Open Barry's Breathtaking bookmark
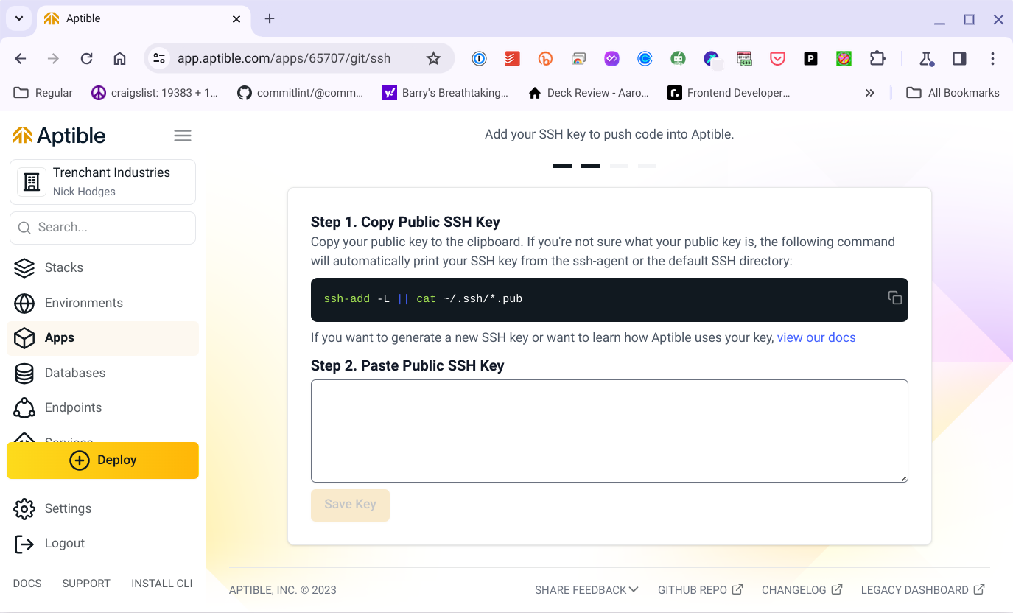Screen dimensions: 1013x613 click(x=446, y=93)
